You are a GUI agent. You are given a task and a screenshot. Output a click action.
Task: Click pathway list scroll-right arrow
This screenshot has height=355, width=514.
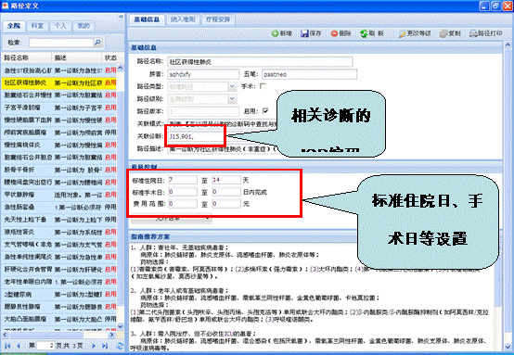click(x=111, y=335)
